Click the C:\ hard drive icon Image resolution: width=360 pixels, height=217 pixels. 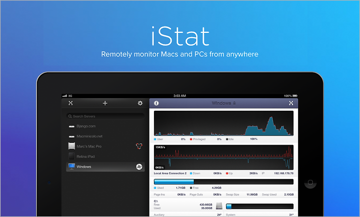[x=219, y=206]
